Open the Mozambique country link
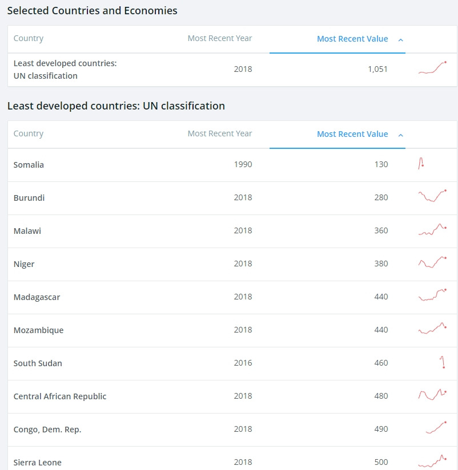The height and width of the screenshot is (470, 458). (x=38, y=330)
